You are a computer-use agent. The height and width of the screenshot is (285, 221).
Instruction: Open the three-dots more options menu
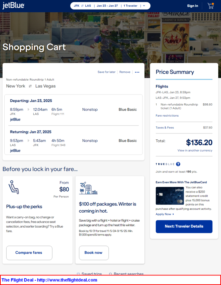[x=137, y=72]
